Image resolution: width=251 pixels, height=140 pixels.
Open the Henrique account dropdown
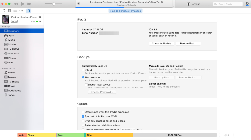click(x=194, y=4)
